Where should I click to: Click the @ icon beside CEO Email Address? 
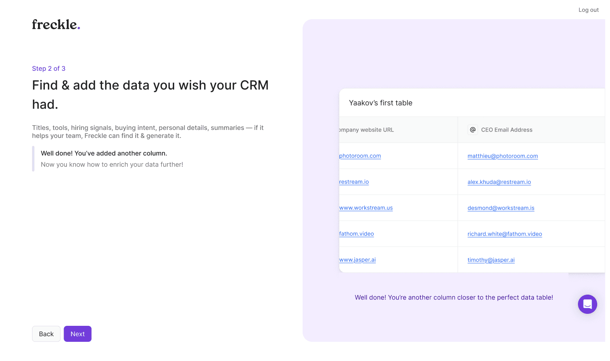click(473, 130)
